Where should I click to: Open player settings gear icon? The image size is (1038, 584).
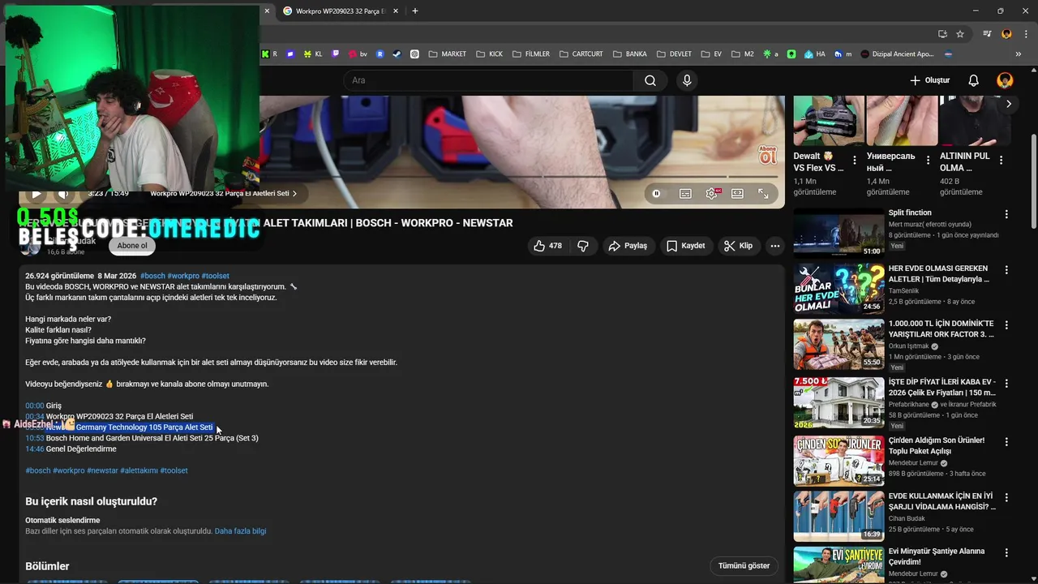pyautogui.click(x=711, y=194)
